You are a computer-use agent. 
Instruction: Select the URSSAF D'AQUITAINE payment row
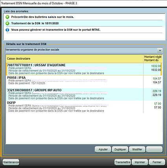84,69
